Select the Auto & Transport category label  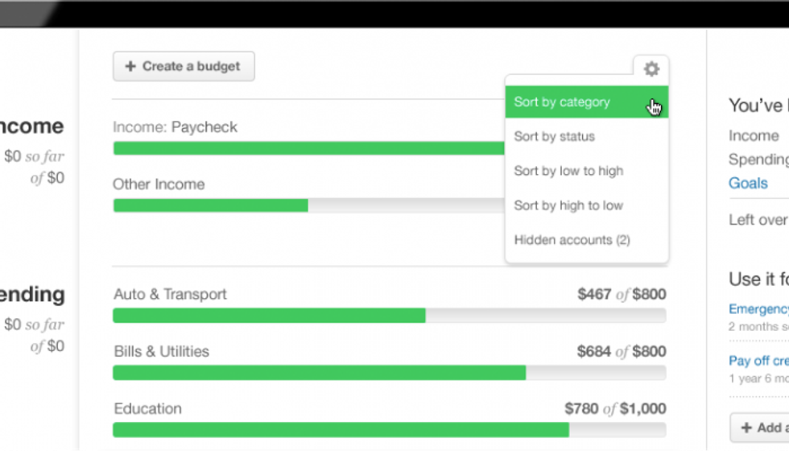170,295
